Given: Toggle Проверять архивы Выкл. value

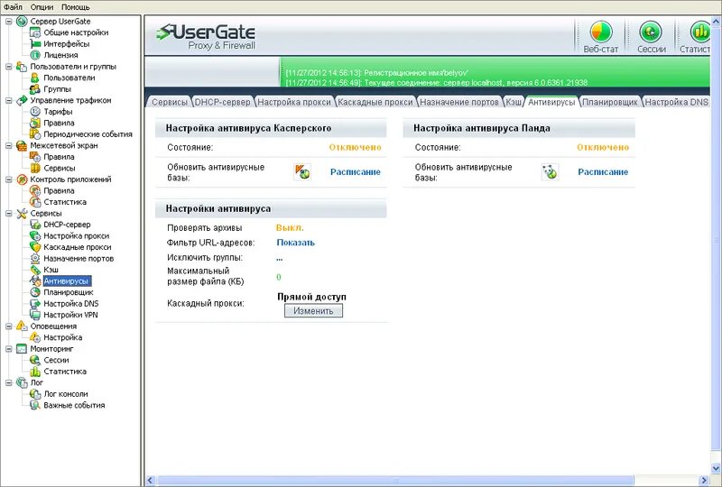Looking at the screenshot, I should (290, 228).
